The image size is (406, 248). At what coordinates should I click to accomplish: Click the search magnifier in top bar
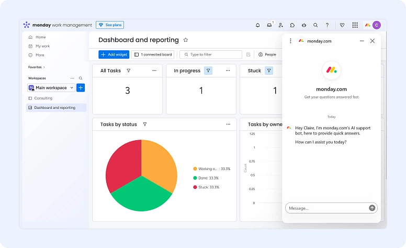pyautogui.click(x=315, y=25)
